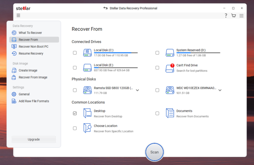Click the help question mark icon
Screen dimensions: 254x165
pos(226,16)
